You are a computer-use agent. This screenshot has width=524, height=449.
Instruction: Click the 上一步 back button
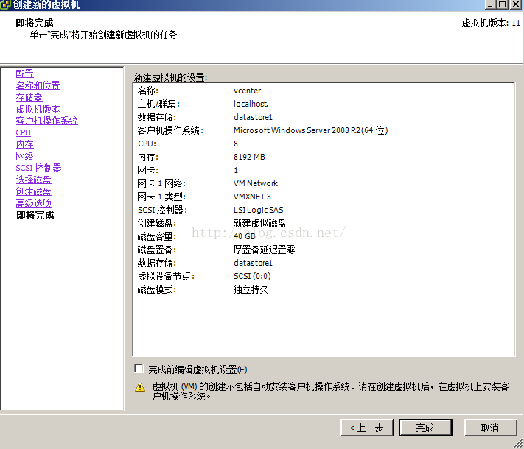coord(366,428)
